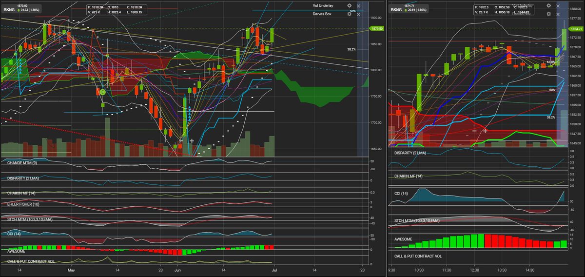Select AWESOME oscillator label in left chart
The width and height of the screenshot is (585, 277).
16,251
